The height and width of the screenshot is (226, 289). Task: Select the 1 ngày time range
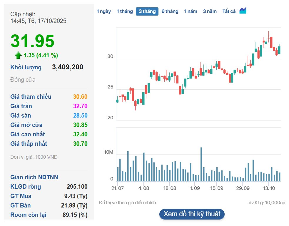pyautogui.click(x=104, y=11)
